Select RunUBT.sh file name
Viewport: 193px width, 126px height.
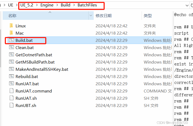coord(26,106)
